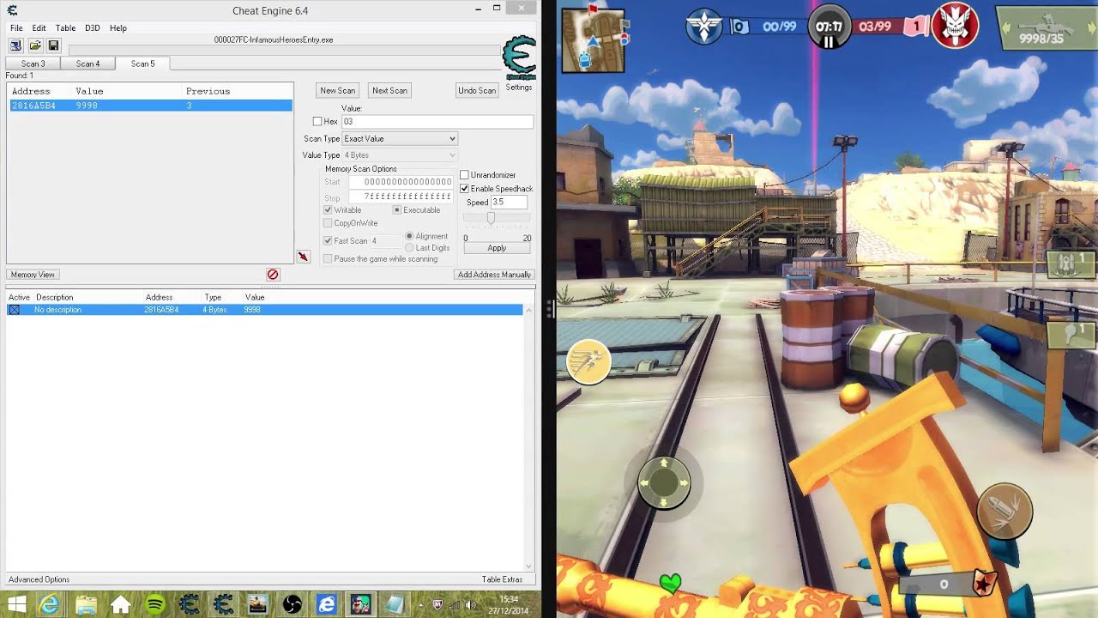Open the Help menu
Viewport: 1098px width, 618px height.
[118, 28]
